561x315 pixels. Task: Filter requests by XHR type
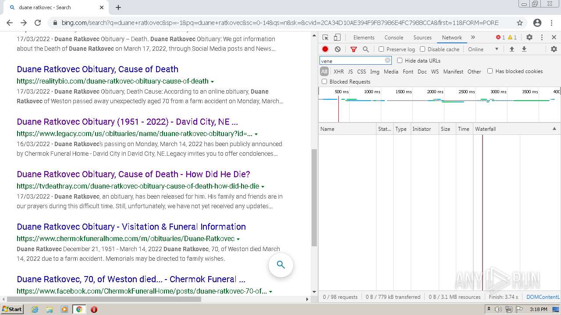point(338,71)
